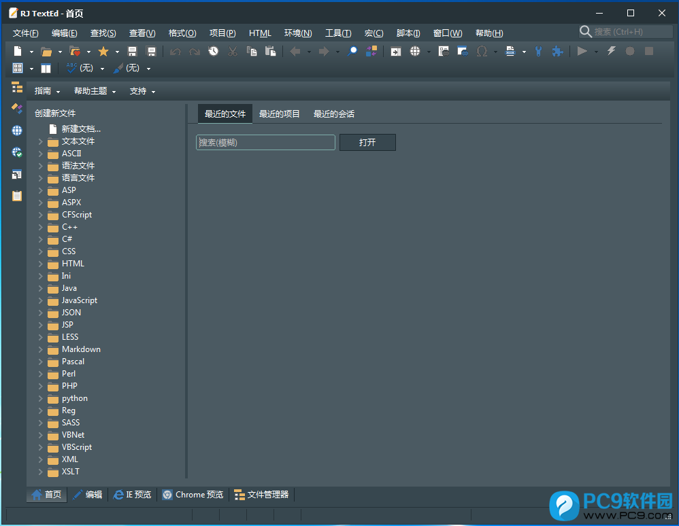Click the open folder toolbar icon
Image resolution: width=679 pixels, height=526 pixels.
46,52
